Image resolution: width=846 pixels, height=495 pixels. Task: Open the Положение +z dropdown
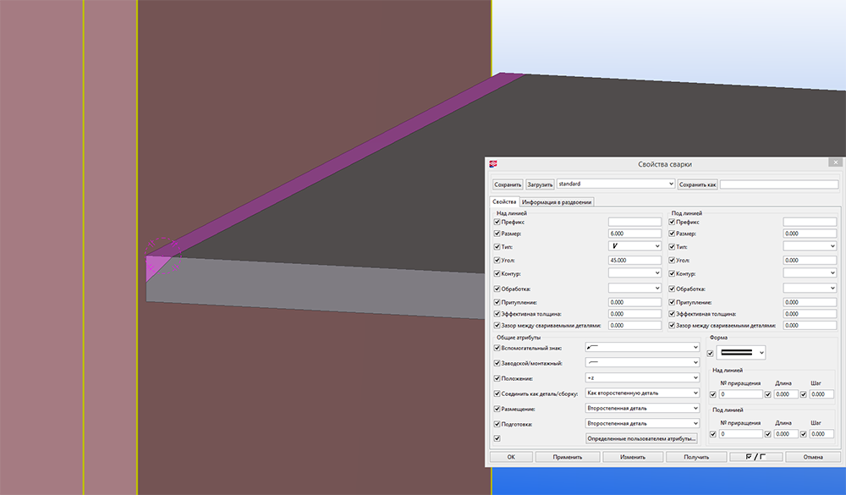641,378
